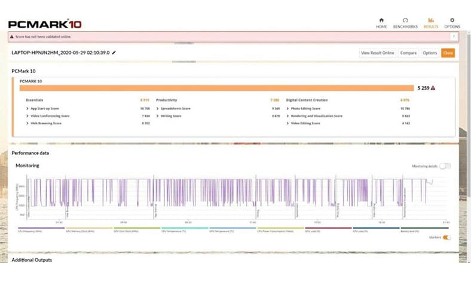Open the help question mark in banner
Screen dimensions: 471x281
[x=454, y=36]
